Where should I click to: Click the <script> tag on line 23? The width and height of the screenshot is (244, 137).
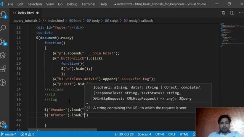(44, 33)
